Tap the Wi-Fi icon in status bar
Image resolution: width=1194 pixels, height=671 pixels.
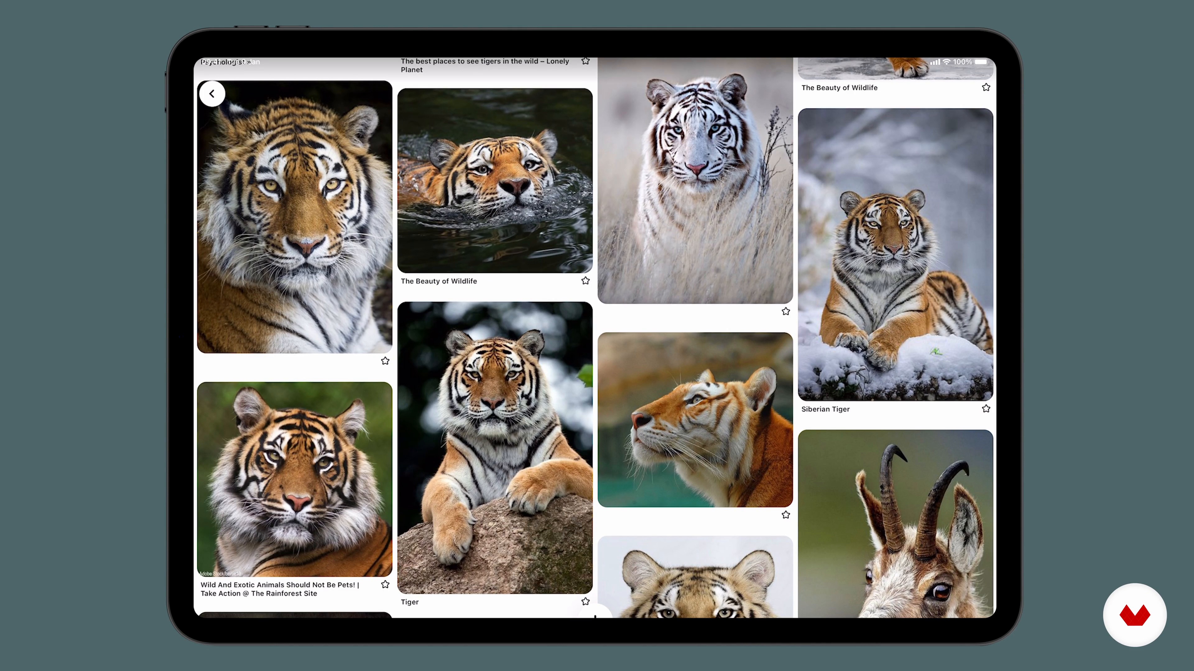click(x=946, y=62)
